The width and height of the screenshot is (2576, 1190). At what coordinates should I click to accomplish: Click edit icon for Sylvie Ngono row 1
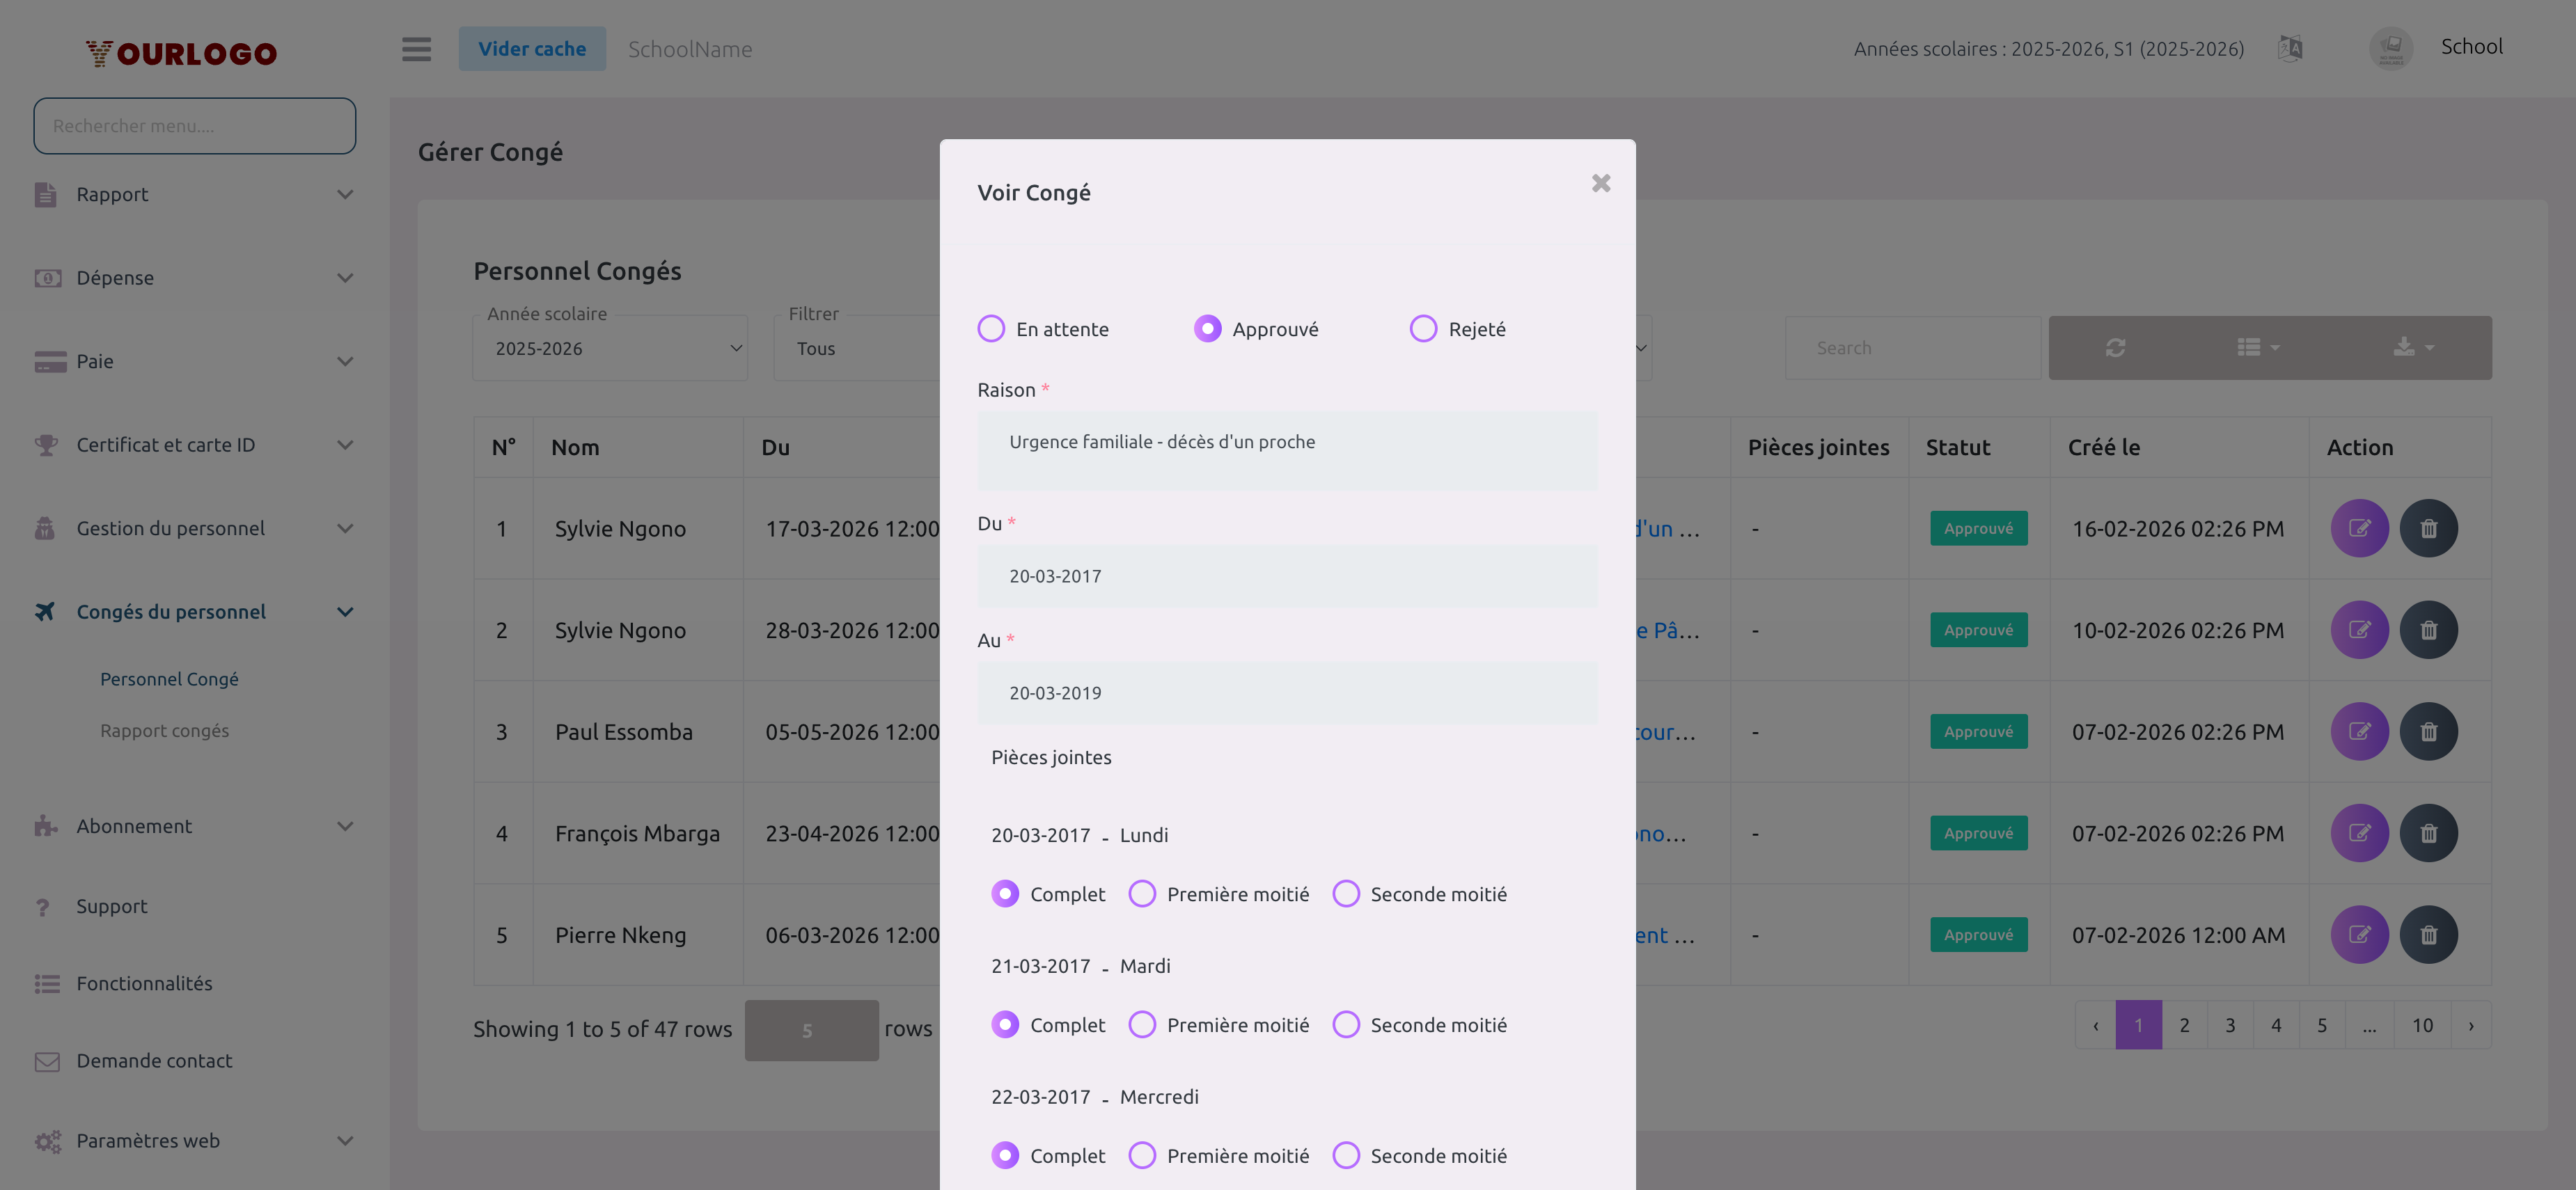pos(2359,529)
